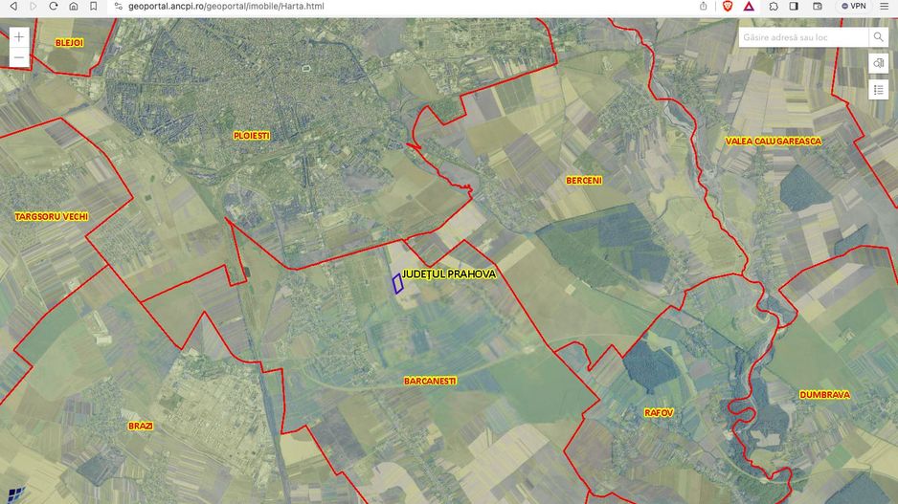Focus the 'Găsire adresă sau loc' search box
The width and height of the screenshot is (898, 504).
(x=803, y=37)
